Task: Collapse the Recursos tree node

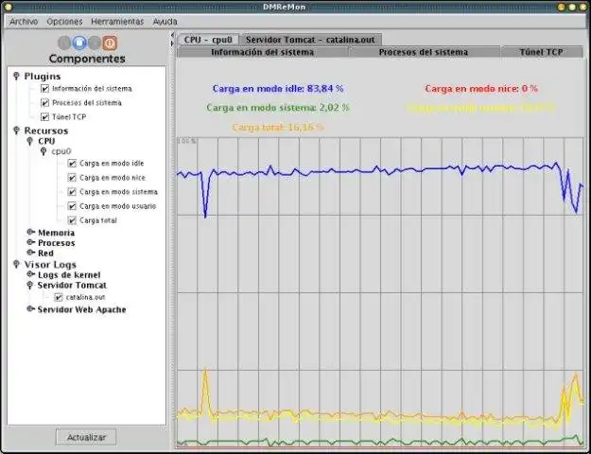Action: [16, 131]
